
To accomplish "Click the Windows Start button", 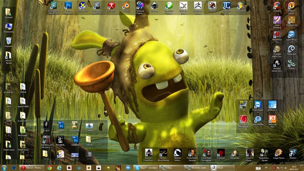I will pos(4,168).
